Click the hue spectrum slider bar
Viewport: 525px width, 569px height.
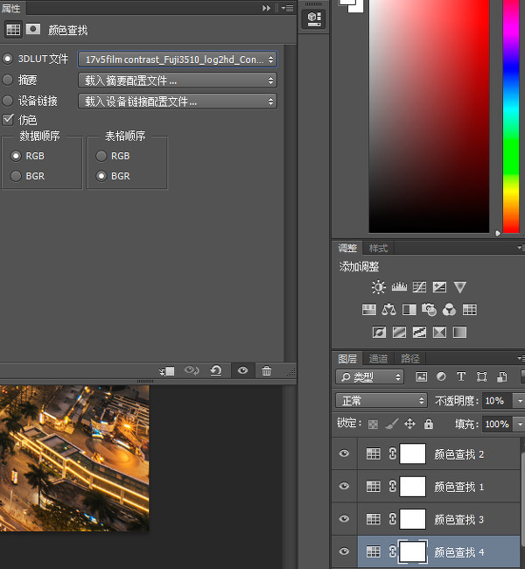click(511, 114)
